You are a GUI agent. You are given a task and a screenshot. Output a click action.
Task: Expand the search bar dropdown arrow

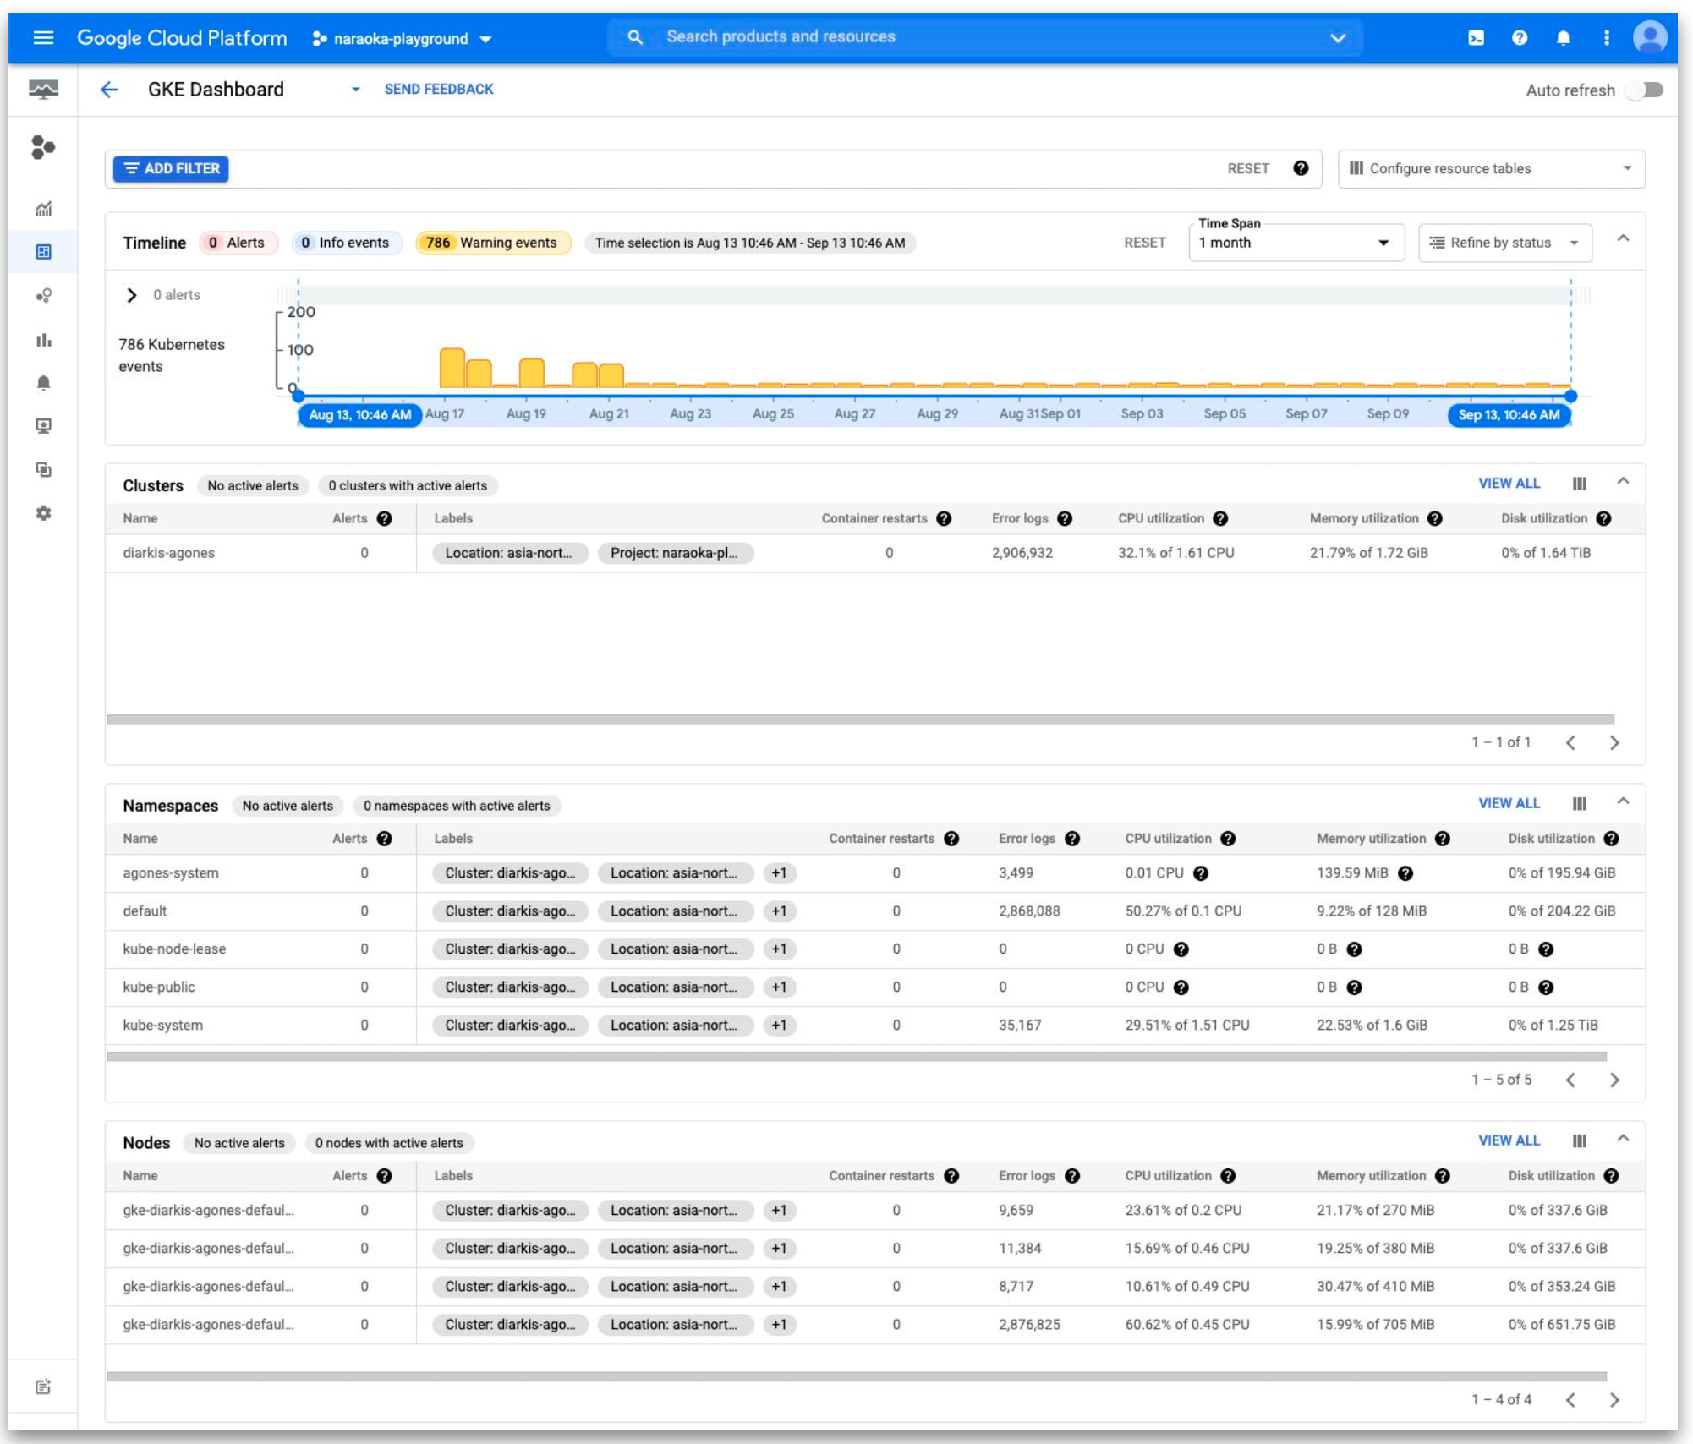pyautogui.click(x=1338, y=38)
